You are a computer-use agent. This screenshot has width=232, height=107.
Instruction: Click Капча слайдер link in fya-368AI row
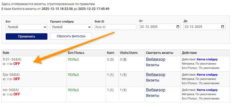click(x=207, y=75)
